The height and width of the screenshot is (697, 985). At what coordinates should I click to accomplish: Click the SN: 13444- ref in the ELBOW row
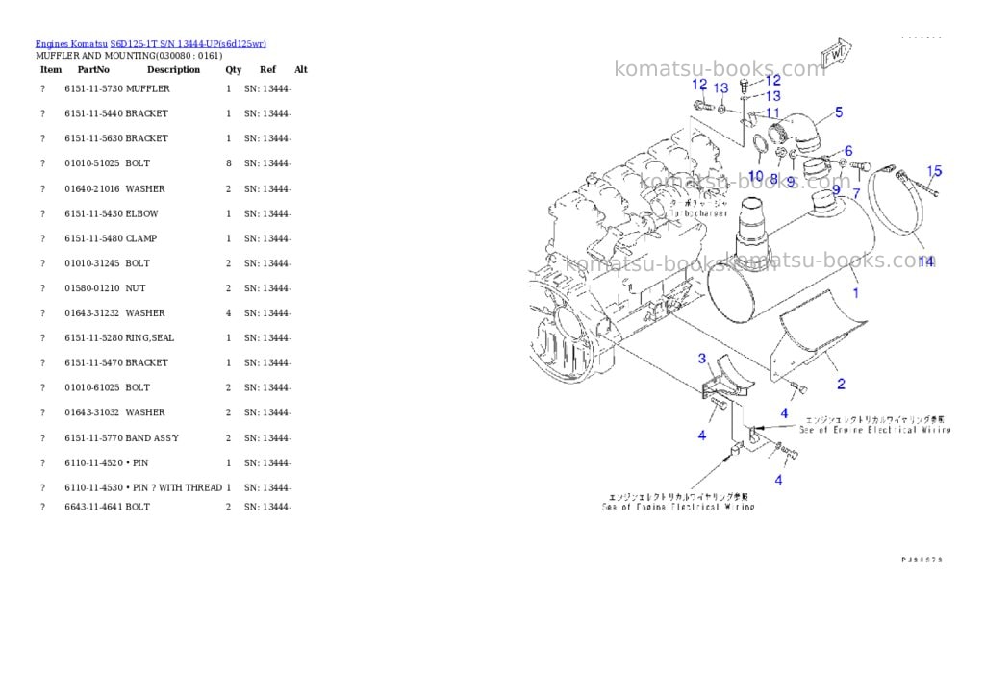267,213
